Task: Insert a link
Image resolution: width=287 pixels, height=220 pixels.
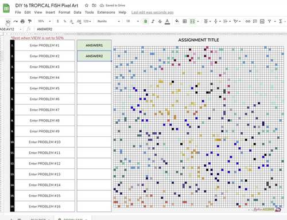Action: click(248, 21)
